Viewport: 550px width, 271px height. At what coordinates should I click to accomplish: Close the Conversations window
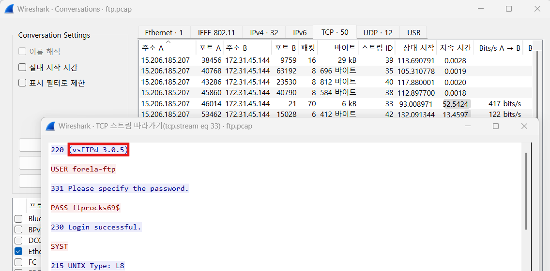point(537,9)
